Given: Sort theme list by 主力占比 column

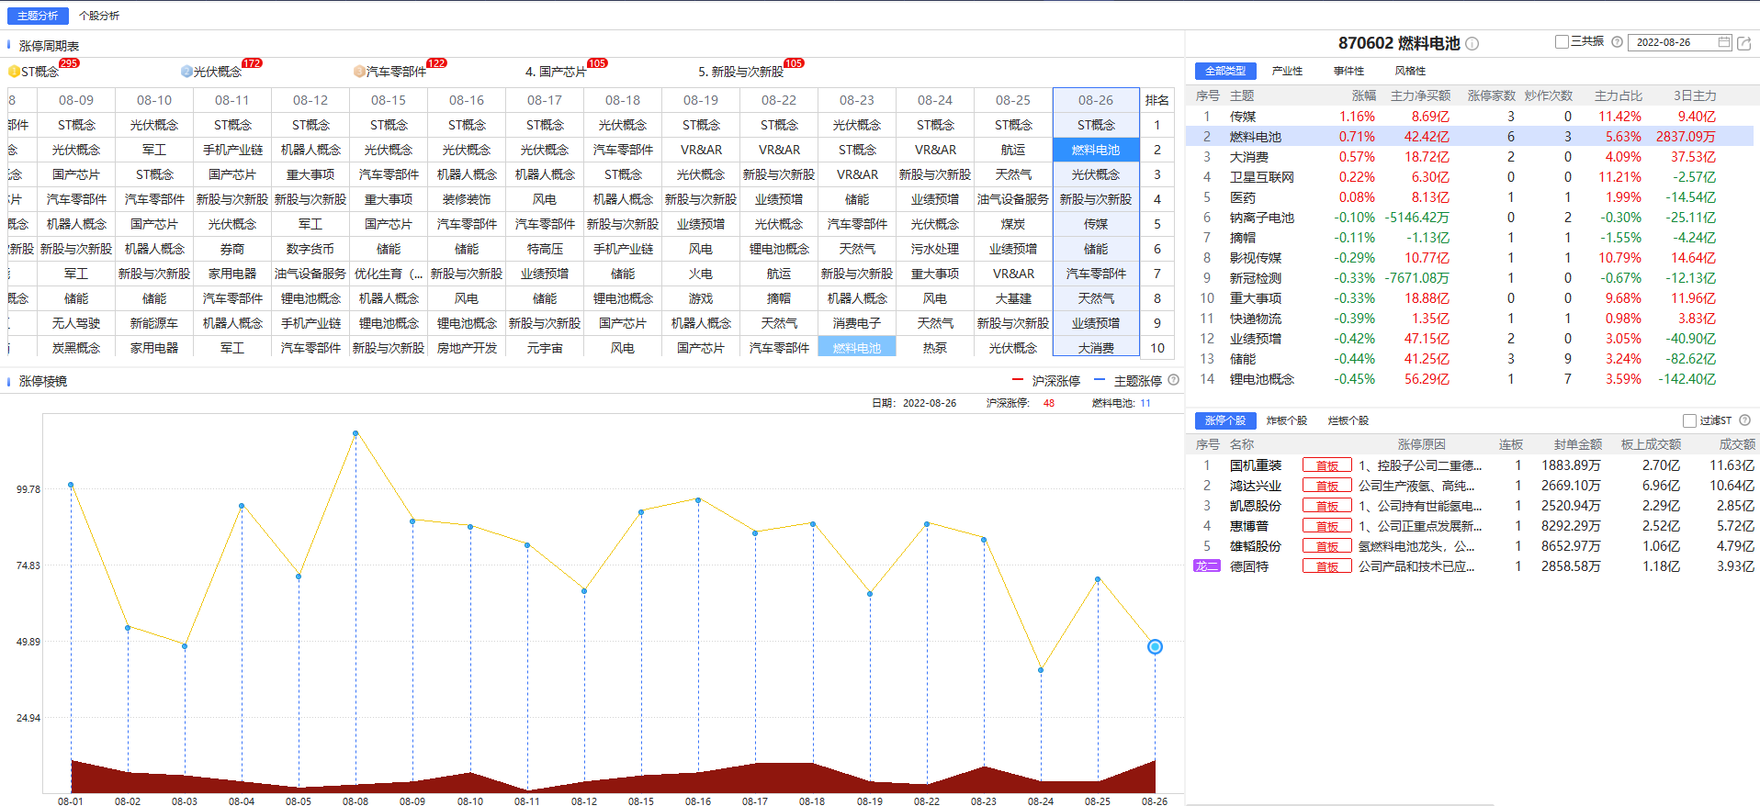Looking at the screenshot, I should click(x=1618, y=95).
